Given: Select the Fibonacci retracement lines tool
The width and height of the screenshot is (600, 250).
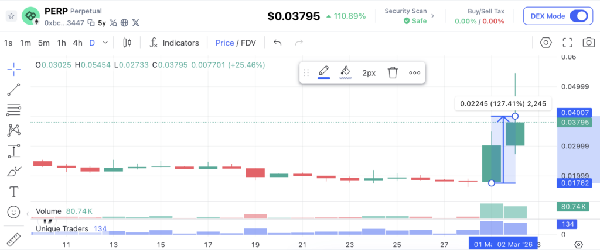Looking at the screenshot, I should 14,110.
